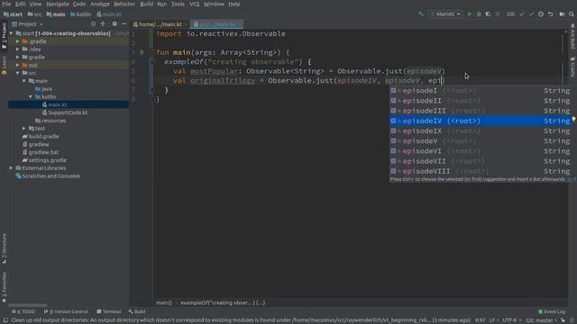Open the Build tool window tab

click(x=137, y=311)
